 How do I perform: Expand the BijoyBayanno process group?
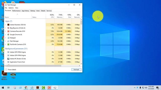[x=6, y=28]
